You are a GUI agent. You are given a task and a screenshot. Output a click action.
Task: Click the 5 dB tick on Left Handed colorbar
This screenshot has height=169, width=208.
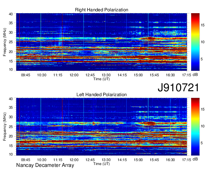tap(202, 143)
